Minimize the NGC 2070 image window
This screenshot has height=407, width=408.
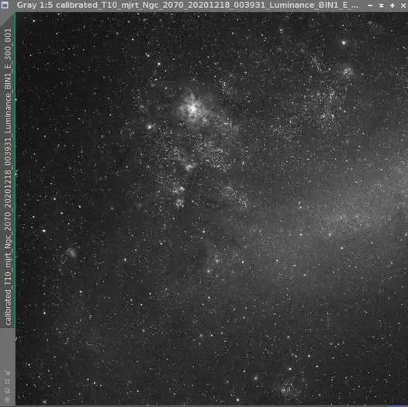(370, 5)
